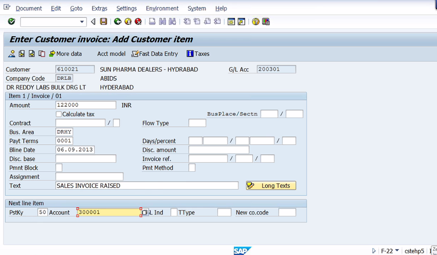437x255 pixels.
Task: Click the Create New Session icon
Action: click(x=231, y=21)
